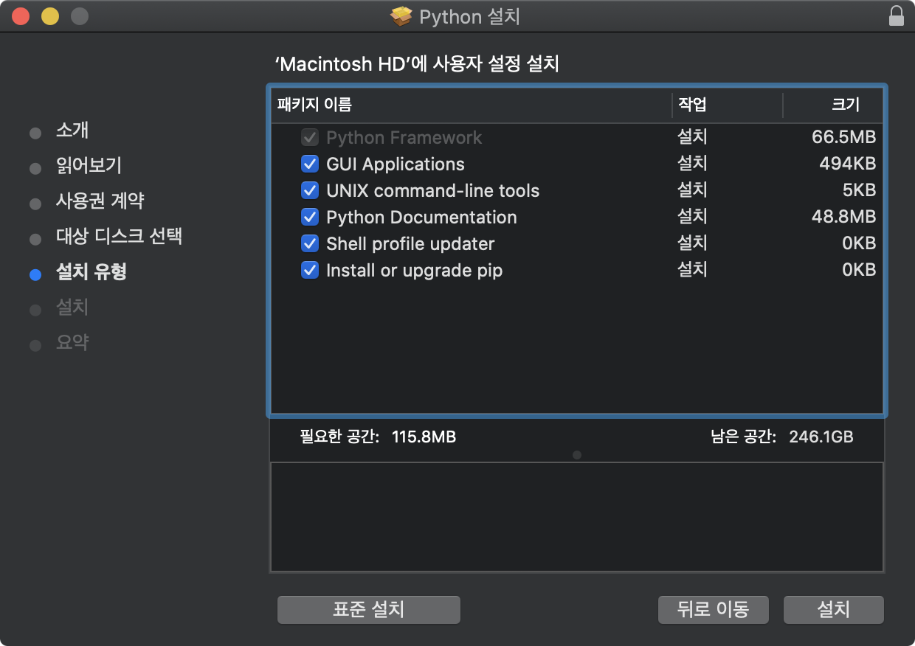Screen dimensions: 915x646
Task: Click the split view divider handle dot
Action: [577, 455]
